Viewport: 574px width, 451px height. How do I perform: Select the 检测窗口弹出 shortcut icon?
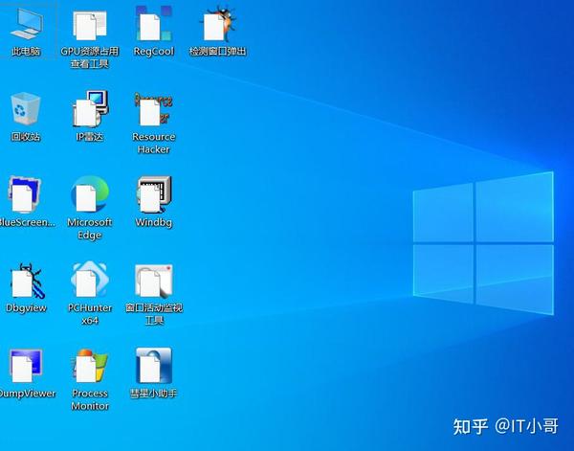point(218,24)
